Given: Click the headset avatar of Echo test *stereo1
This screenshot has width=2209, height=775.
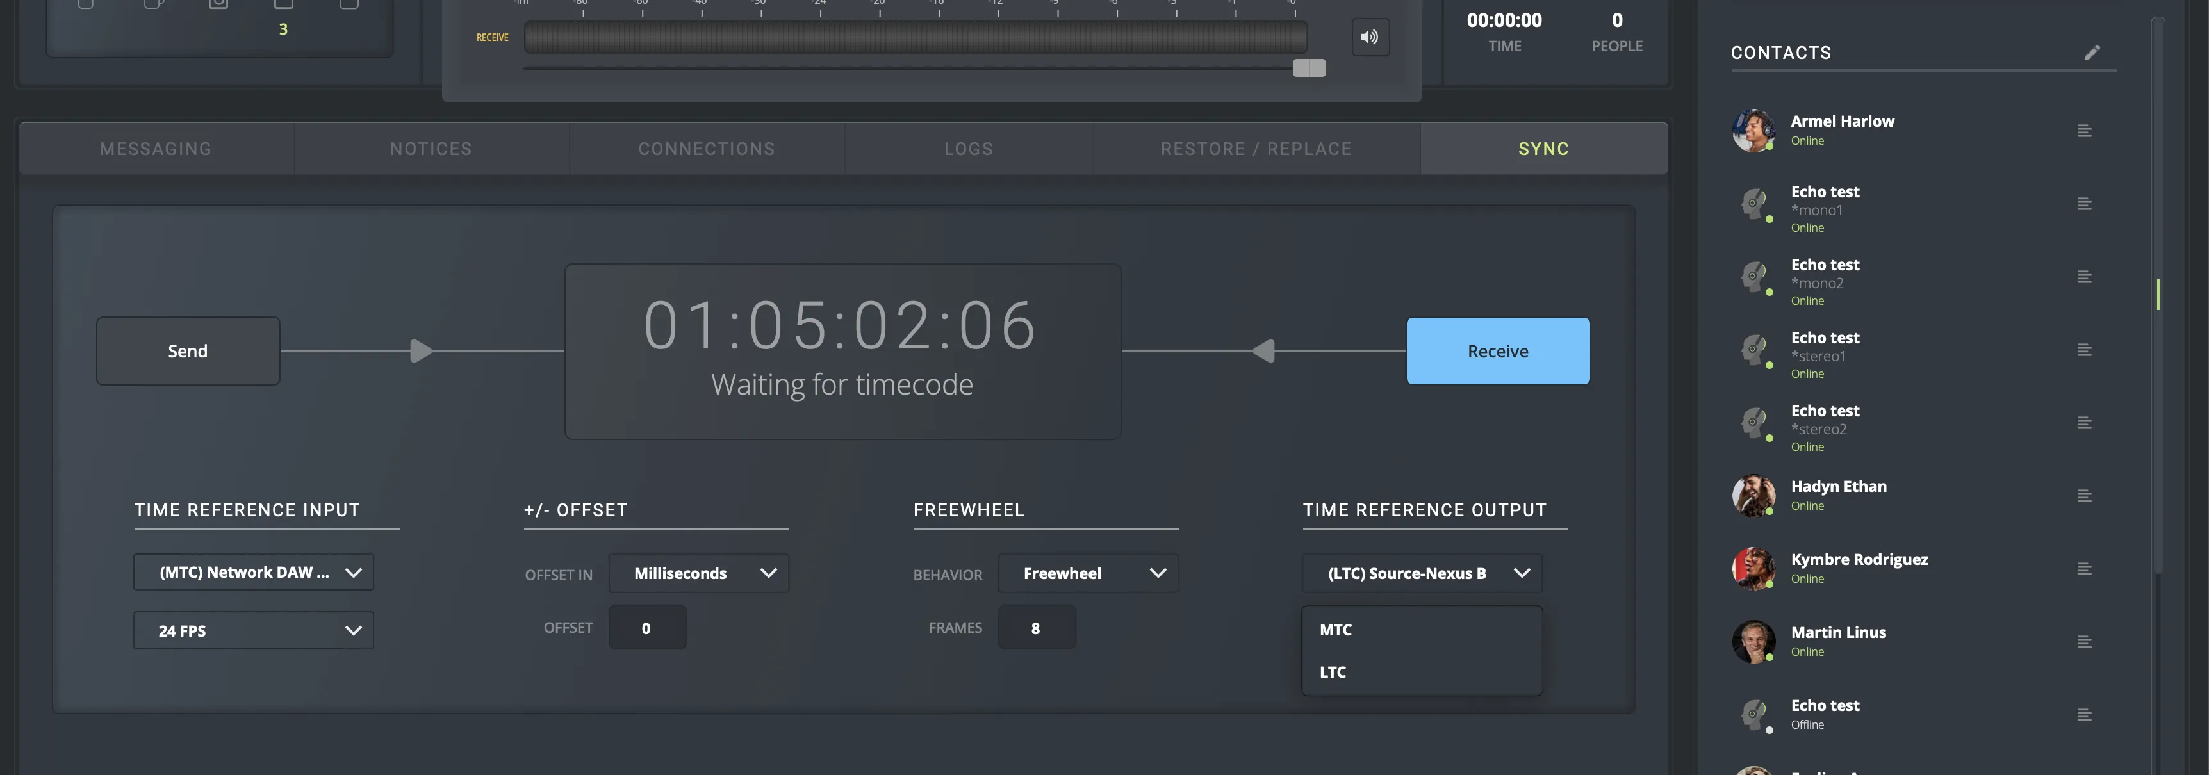Looking at the screenshot, I should pyautogui.click(x=1753, y=350).
